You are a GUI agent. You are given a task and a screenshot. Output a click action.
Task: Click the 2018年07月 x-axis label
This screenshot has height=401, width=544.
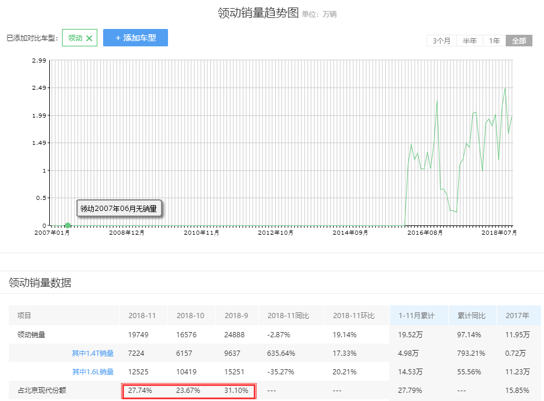click(499, 233)
